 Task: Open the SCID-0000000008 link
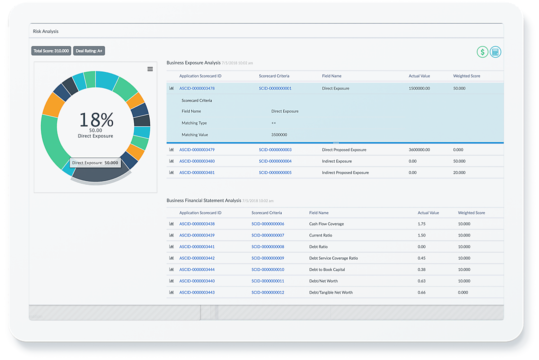tap(268, 246)
